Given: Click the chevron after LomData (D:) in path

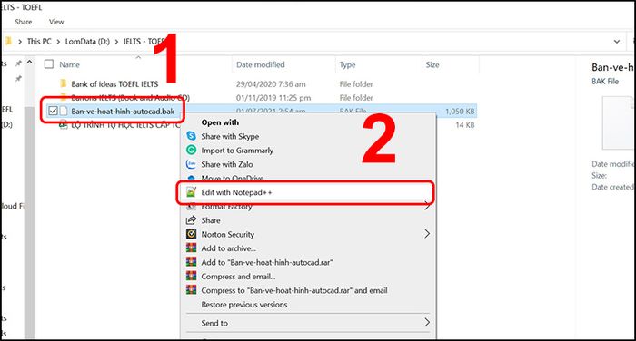Looking at the screenshot, I should tap(116, 42).
